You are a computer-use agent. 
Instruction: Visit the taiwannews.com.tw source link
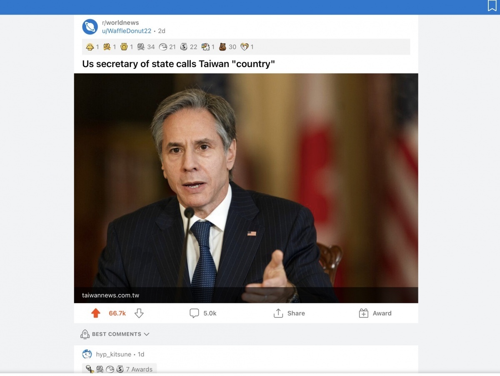click(x=111, y=295)
